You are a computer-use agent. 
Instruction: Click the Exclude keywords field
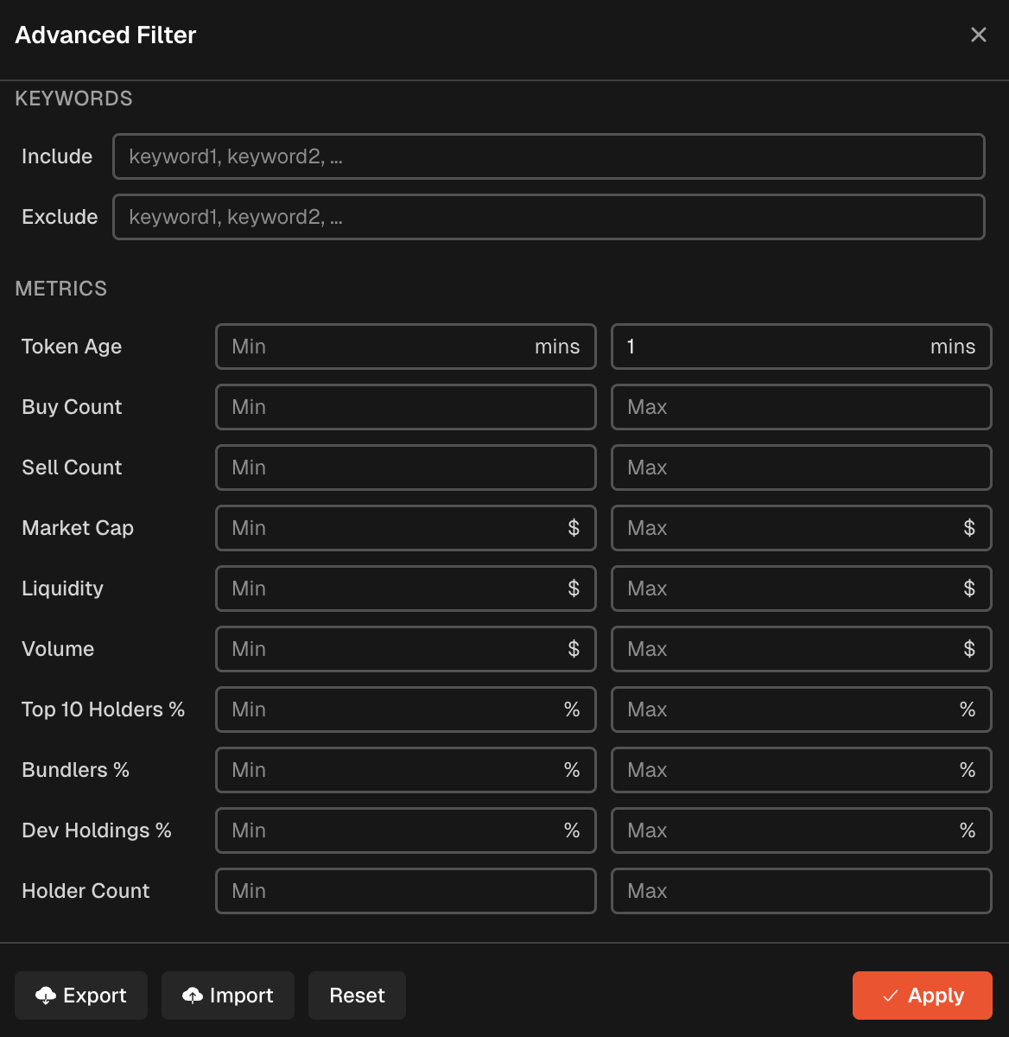coord(549,217)
